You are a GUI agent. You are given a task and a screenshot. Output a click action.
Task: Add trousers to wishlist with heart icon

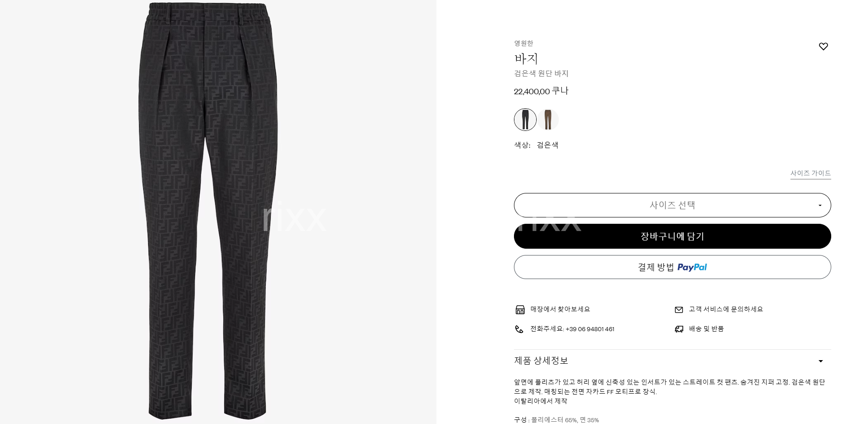823,46
